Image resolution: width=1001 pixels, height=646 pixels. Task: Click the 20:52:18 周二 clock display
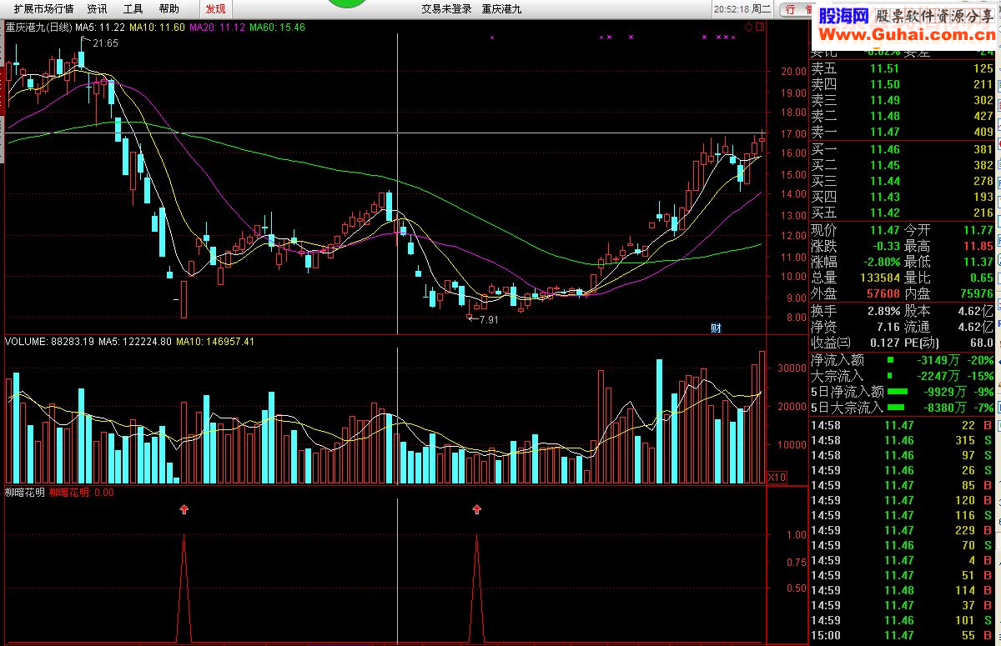[743, 8]
